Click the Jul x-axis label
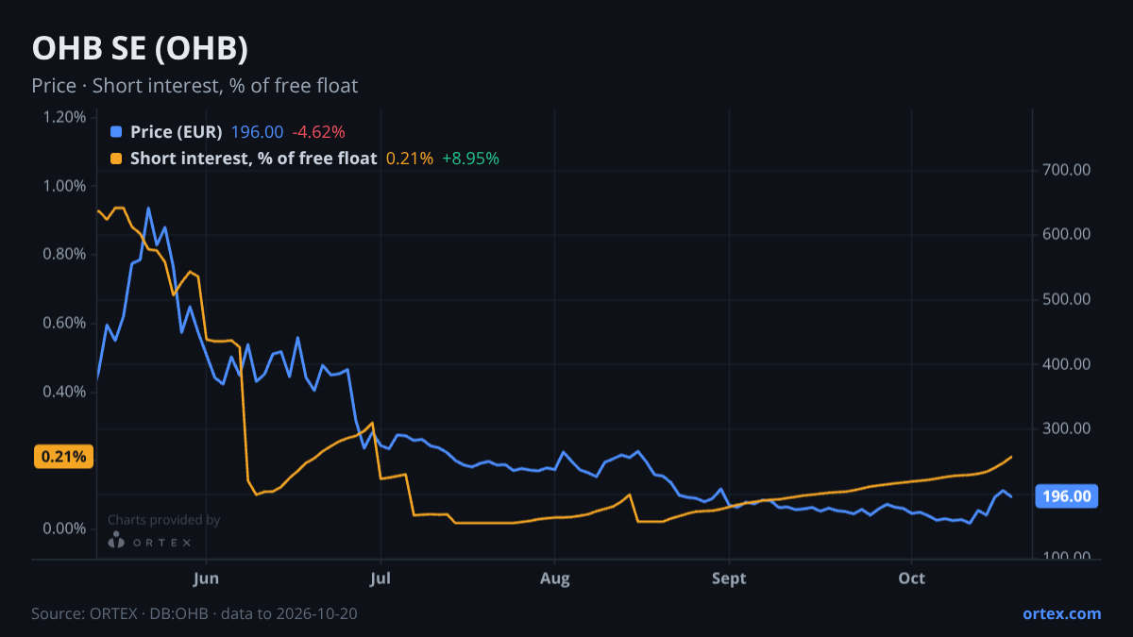The height and width of the screenshot is (637, 1133). (380, 578)
